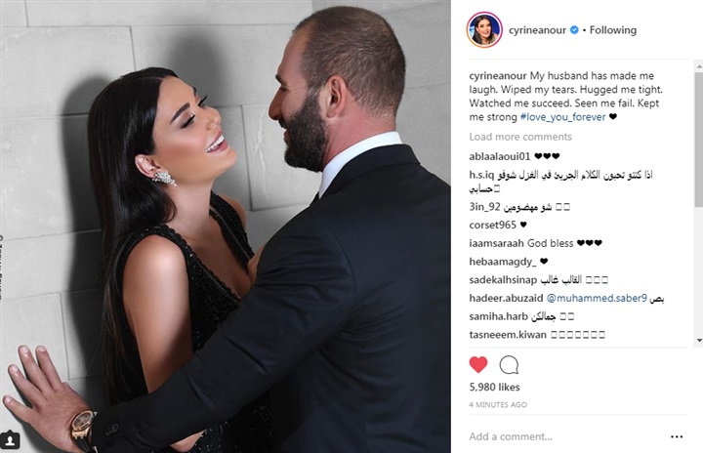Load more comments

[520, 137]
